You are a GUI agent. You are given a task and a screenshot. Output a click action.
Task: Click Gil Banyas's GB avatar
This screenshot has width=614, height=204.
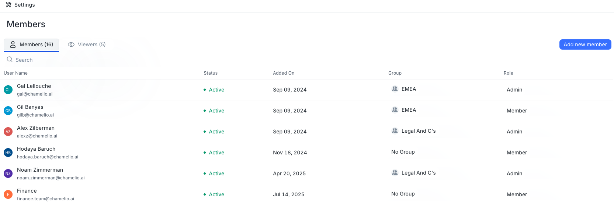(x=8, y=111)
